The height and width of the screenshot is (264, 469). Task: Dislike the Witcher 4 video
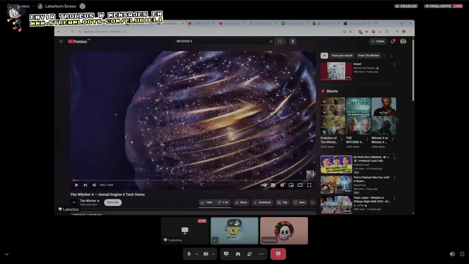[x=223, y=202]
